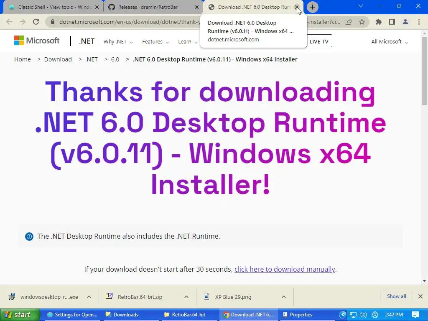Open the XP Blue 29.png download item
Screen dimensions: 428x321
pos(229,297)
